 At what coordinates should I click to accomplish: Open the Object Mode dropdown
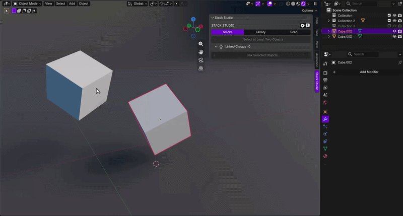(x=27, y=4)
